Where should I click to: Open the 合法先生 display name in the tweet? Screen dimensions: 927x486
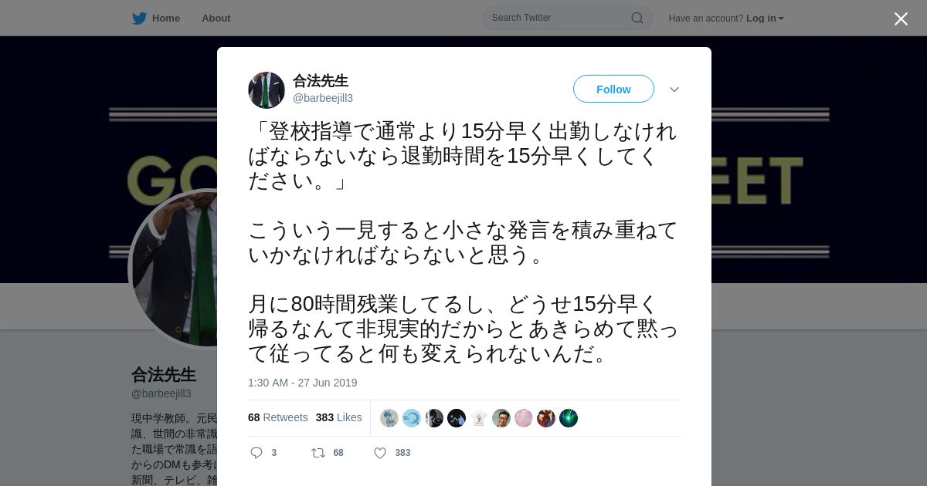(x=321, y=81)
